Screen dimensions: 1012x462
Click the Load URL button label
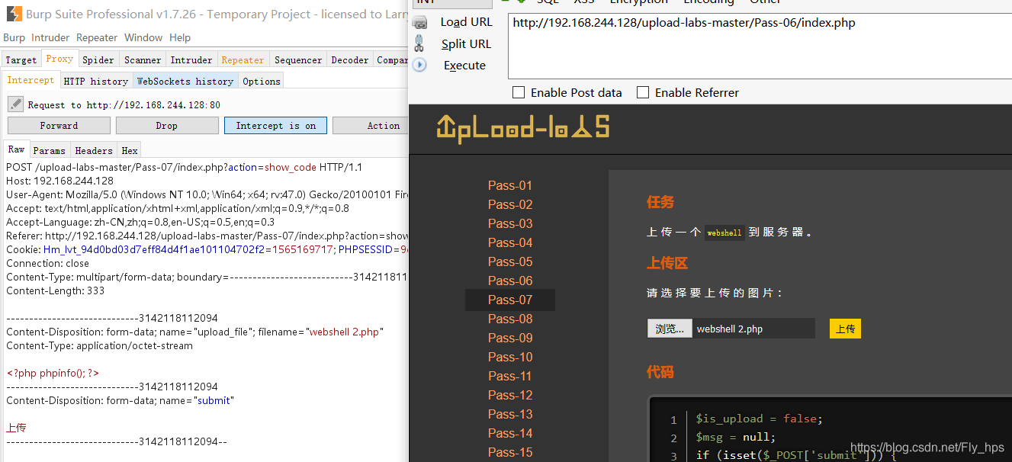tap(467, 22)
